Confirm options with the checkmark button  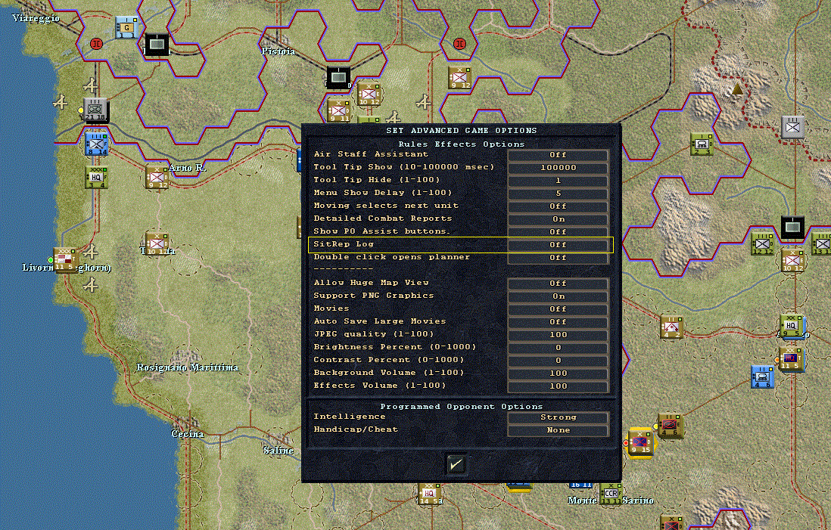pos(456,464)
